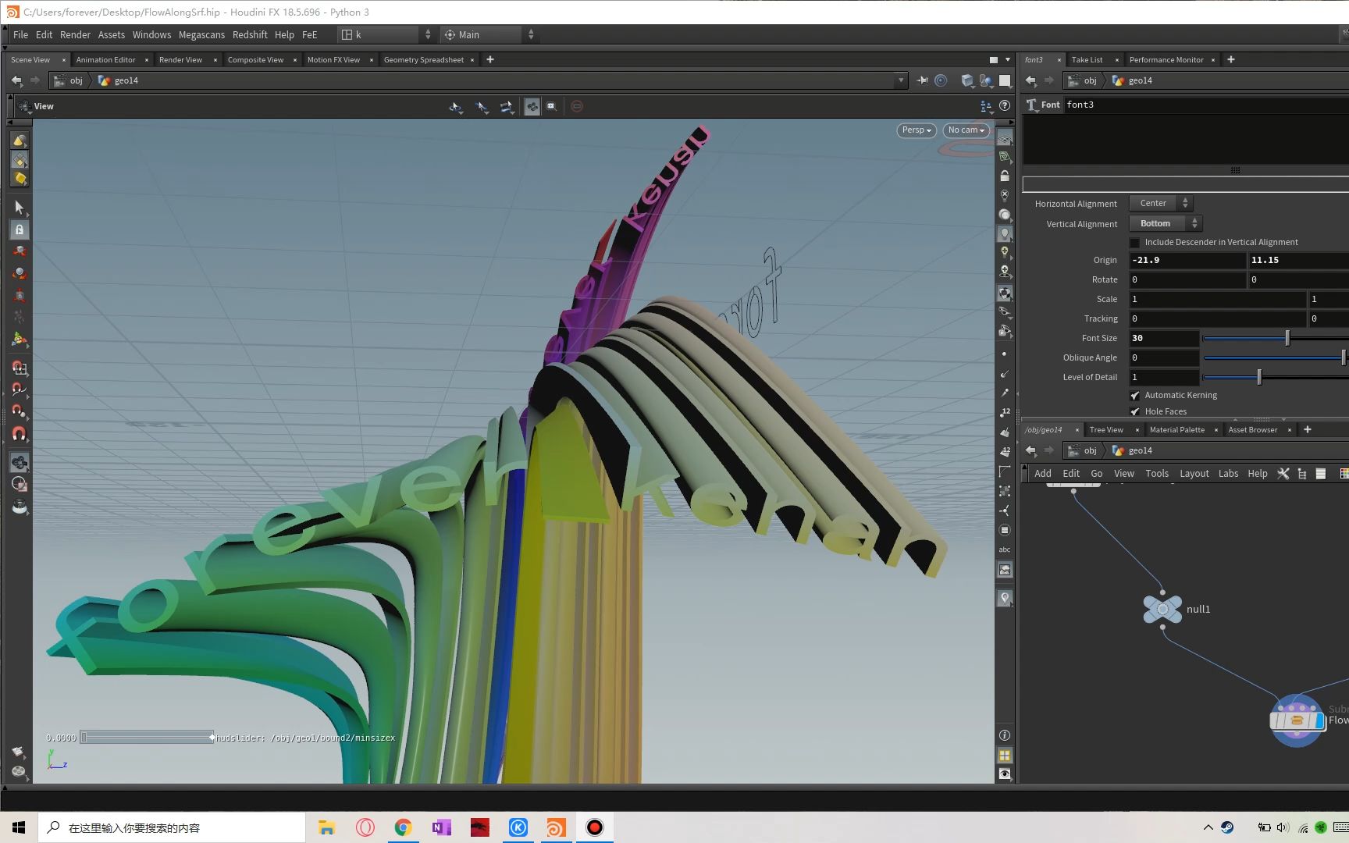The height and width of the screenshot is (843, 1349).
Task: Change Vertical Alignment from Bottom dropdown
Action: pyautogui.click(x=1165, y=223)
